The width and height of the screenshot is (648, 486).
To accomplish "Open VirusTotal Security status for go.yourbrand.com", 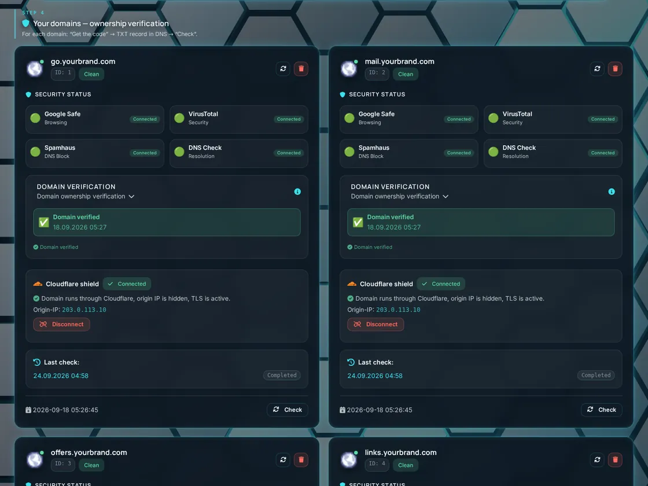I will tap(239, 119).
